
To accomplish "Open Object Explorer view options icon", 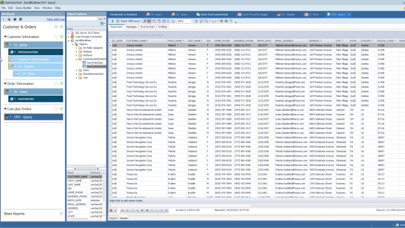I will [103, 23].
